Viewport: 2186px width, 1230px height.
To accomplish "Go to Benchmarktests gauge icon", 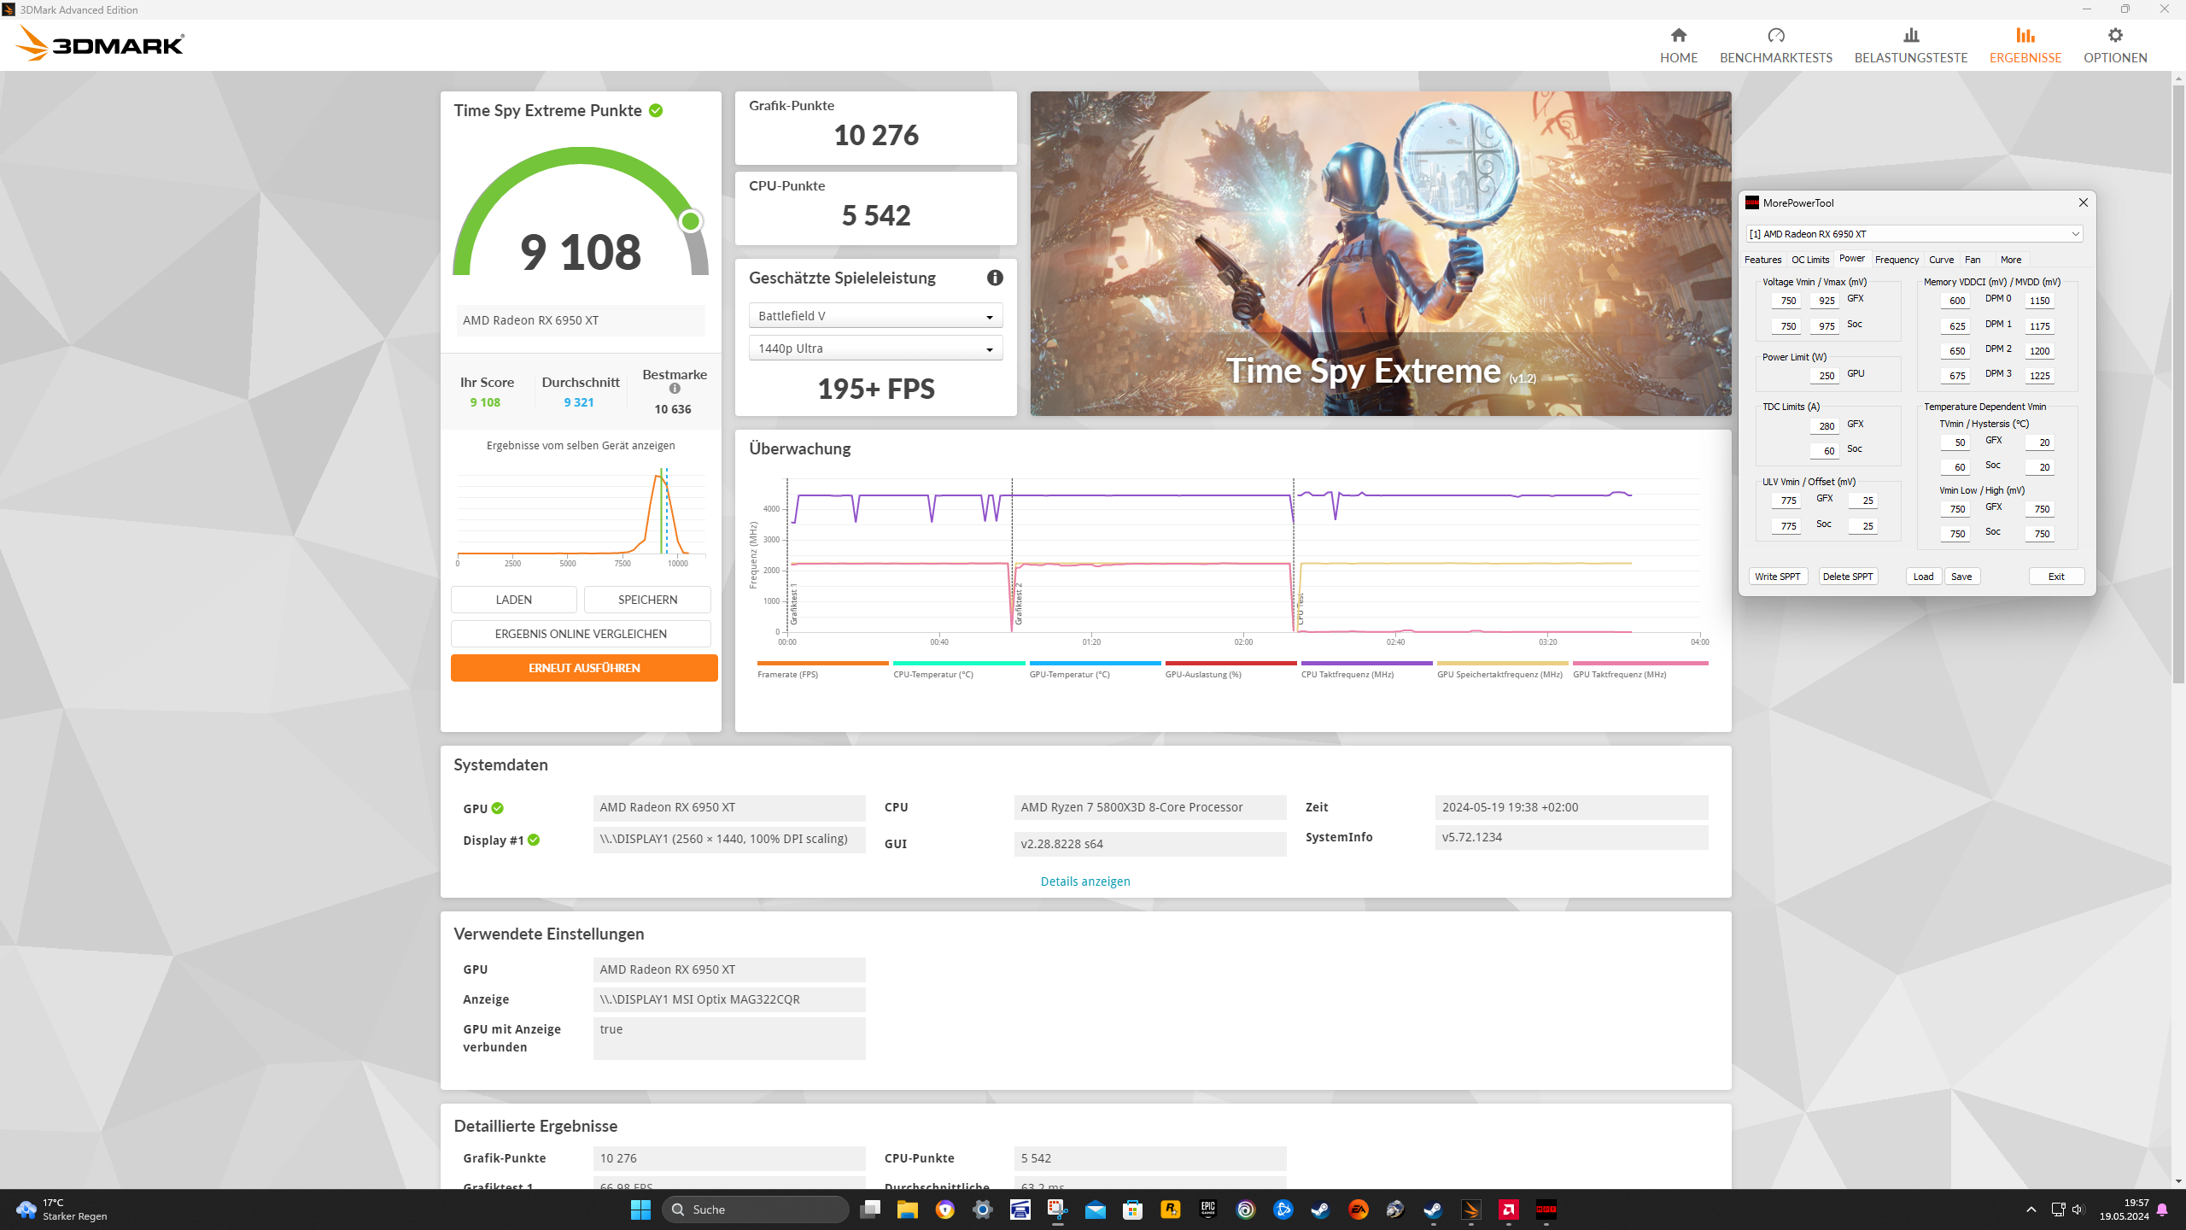I will (x=1775, y=36).
